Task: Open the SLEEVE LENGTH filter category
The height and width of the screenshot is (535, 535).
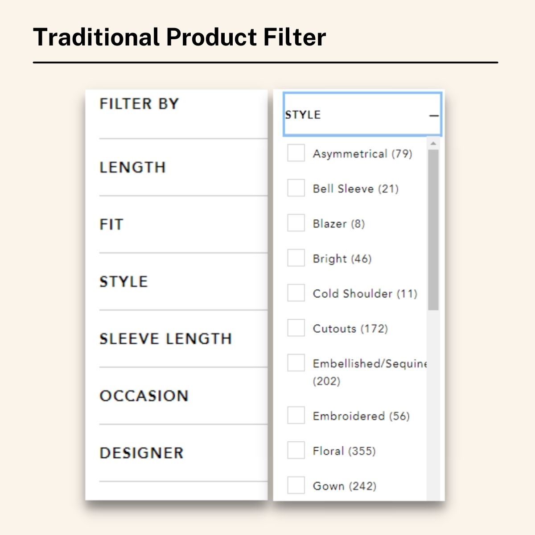Action: coord(165,338)
